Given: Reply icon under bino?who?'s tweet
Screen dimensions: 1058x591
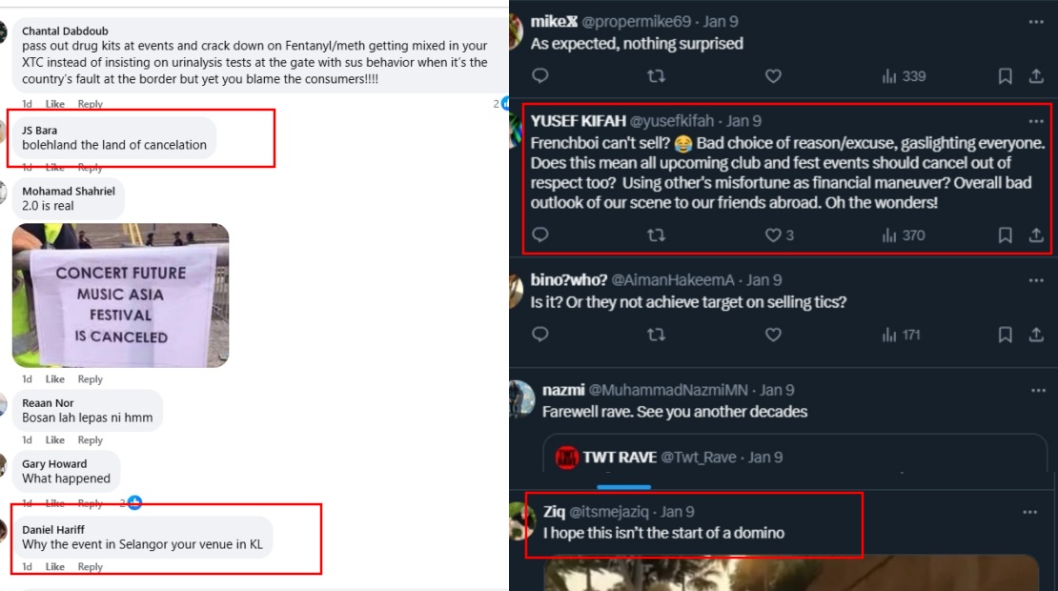Looking at the screenshot, I should click(539, 335).
